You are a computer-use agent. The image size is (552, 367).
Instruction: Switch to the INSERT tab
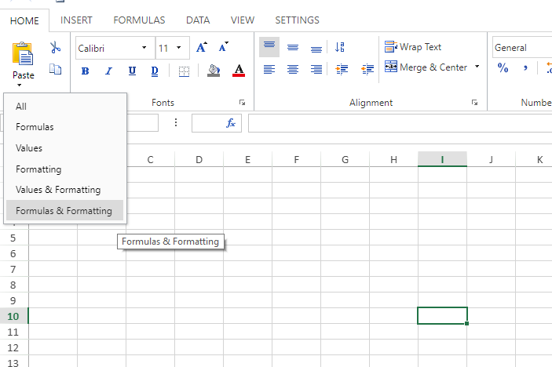click(x=76, y=20)
